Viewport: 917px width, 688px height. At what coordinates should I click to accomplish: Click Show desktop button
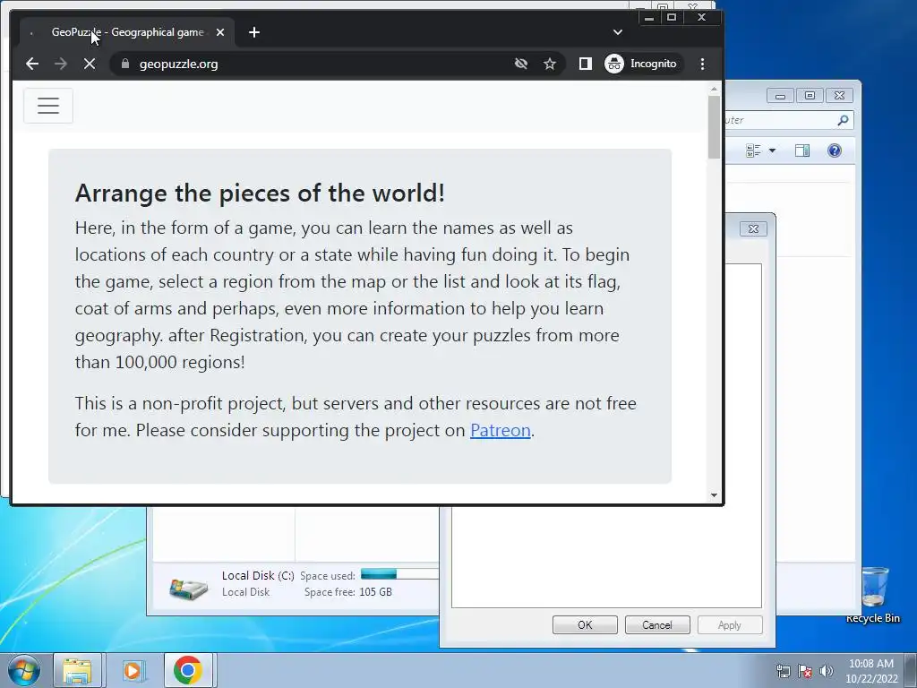click(x=911, y=670)
